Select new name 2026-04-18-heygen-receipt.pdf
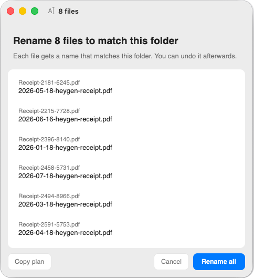This screenshot has height=278, width=254. click(x=65, y=233)
